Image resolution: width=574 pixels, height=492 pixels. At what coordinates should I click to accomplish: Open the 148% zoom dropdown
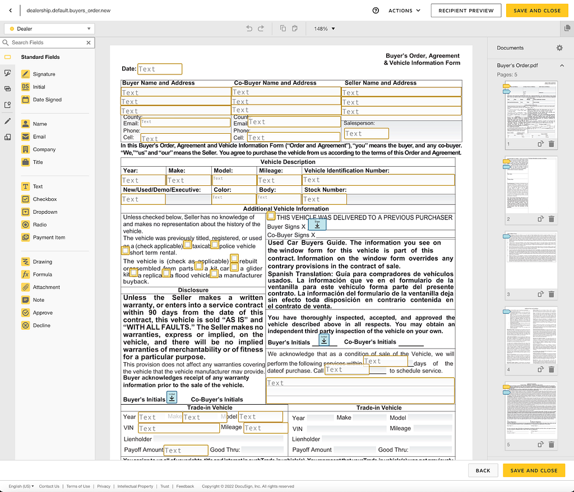coord(325,29)
